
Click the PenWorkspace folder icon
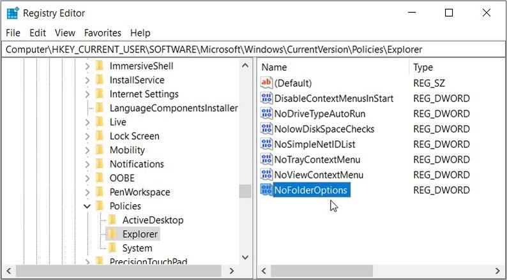click(x=100, y=192)
